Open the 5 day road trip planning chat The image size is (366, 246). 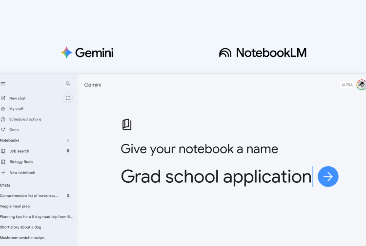(36, 217)
